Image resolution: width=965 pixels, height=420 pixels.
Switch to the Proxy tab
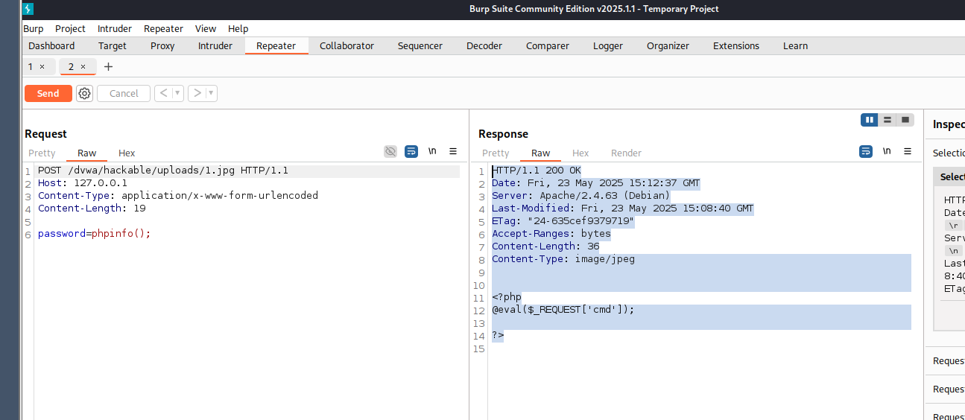[x=162, y=45]
